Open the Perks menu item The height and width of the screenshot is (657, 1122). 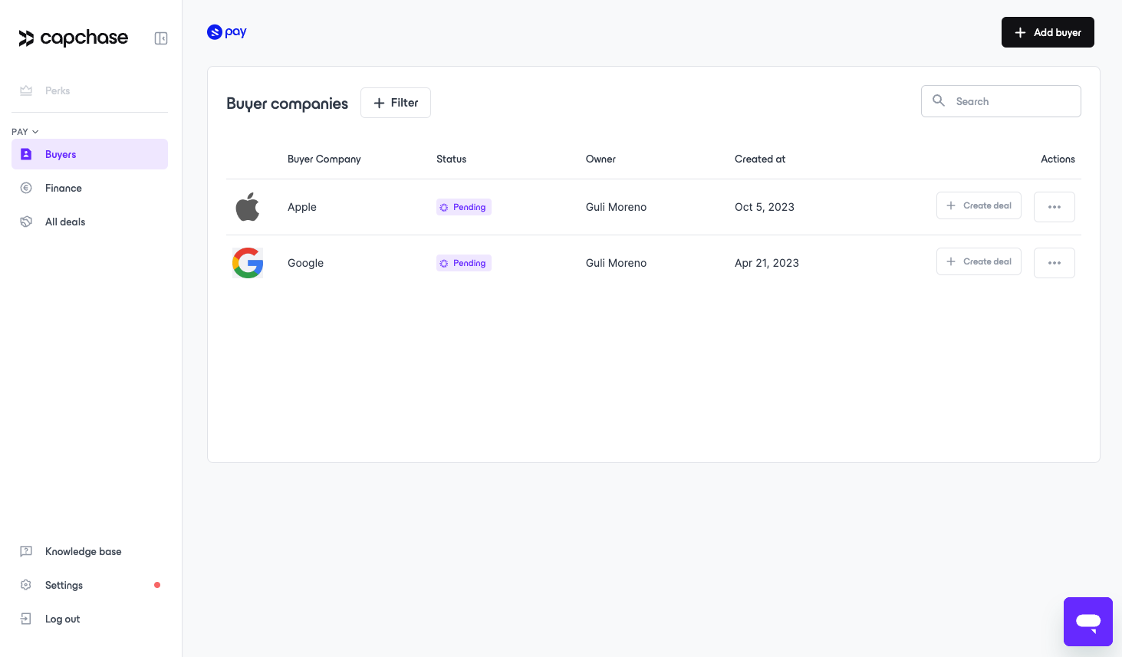coord(90,90)
